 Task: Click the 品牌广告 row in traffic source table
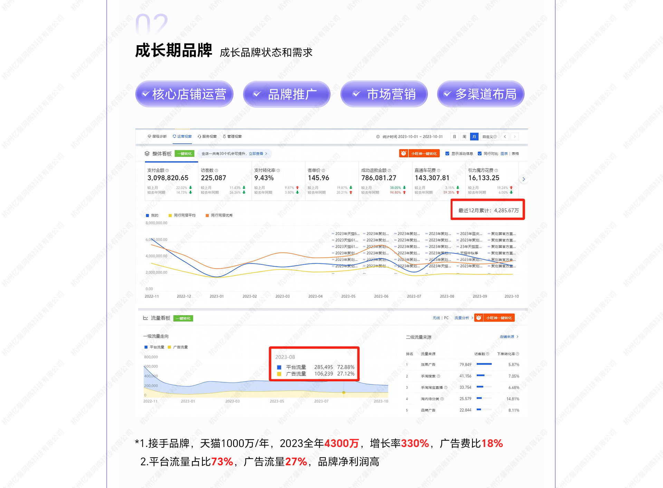pos(463,410)
